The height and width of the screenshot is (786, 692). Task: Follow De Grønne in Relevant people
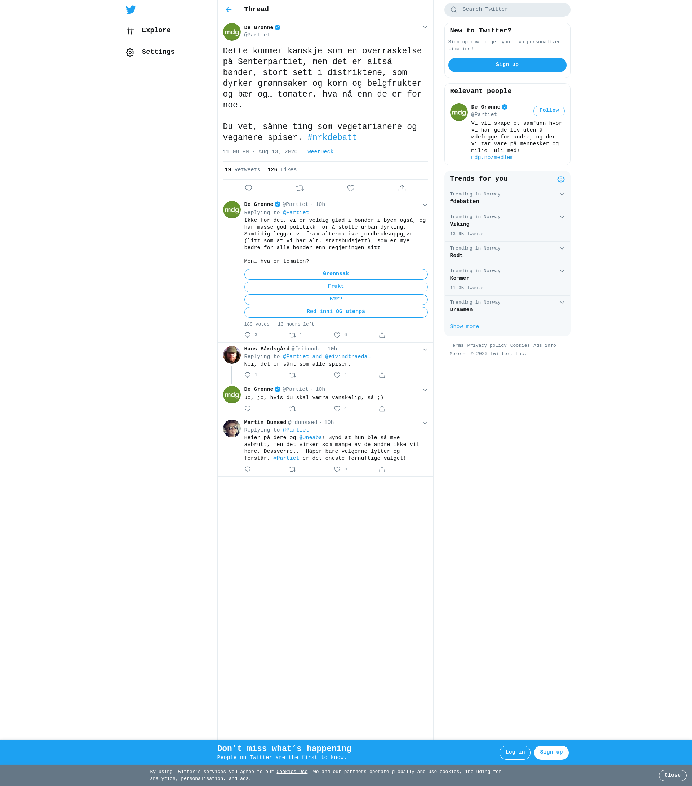[549, 111]
